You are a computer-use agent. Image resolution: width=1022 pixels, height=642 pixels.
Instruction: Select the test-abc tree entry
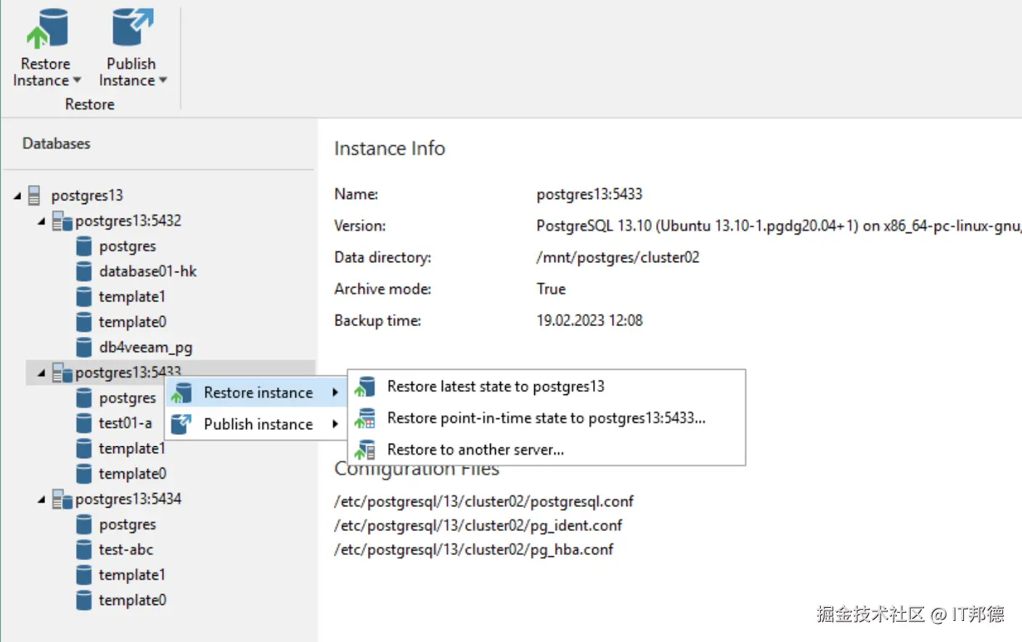click(x=126, y=550)
